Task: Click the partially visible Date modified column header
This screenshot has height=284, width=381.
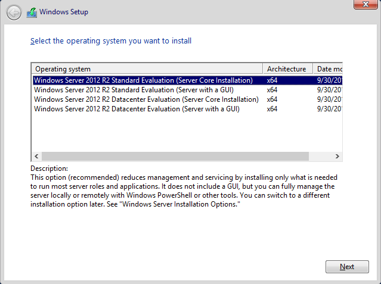Action: tap(327, 69)
